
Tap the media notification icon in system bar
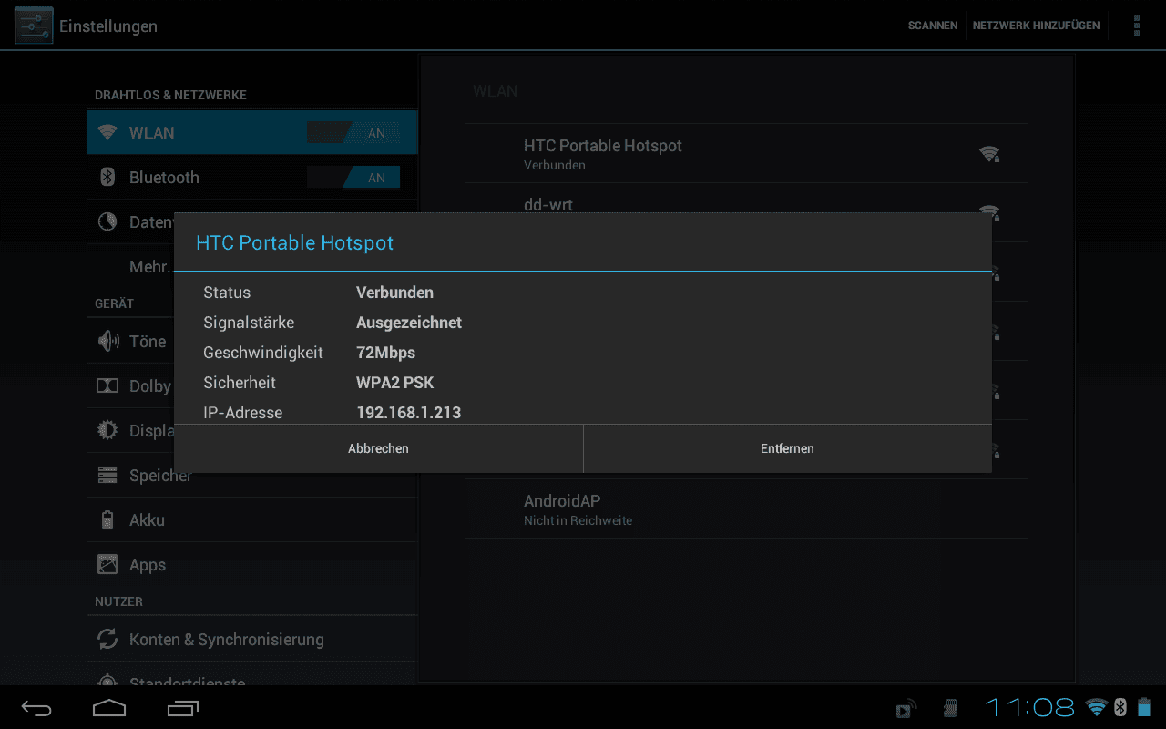pos(905,709)
